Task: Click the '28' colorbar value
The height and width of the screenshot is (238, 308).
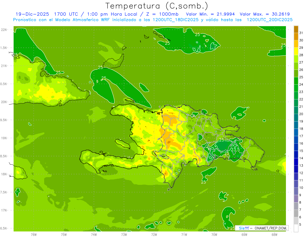Action: 301,55
